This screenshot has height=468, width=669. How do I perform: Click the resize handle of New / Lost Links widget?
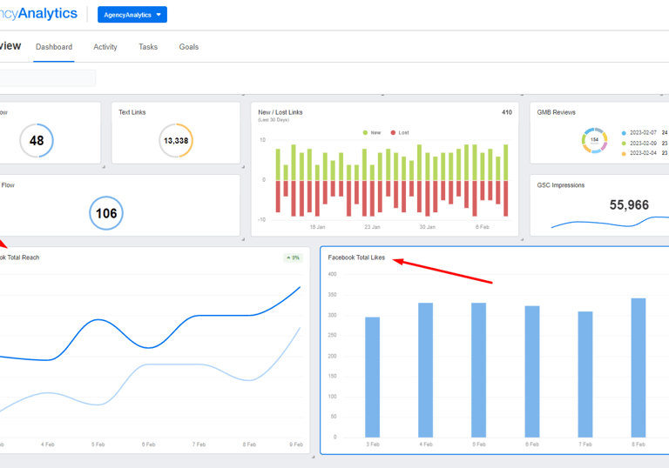[x=522, y=239]
